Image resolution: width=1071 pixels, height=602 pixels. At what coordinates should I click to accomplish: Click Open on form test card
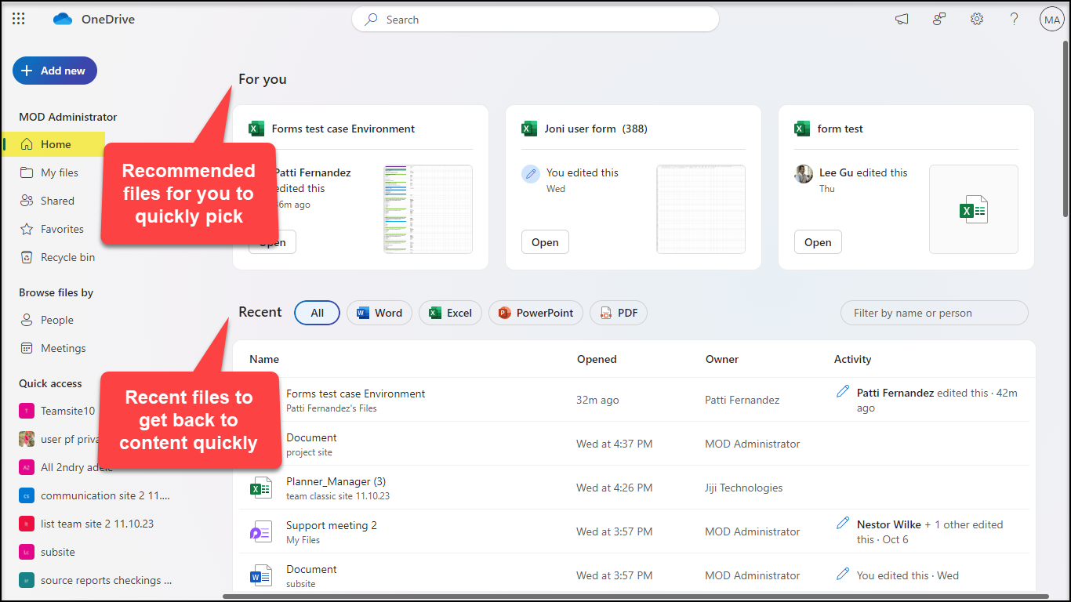pyautogui.click(x=818, y=242)
